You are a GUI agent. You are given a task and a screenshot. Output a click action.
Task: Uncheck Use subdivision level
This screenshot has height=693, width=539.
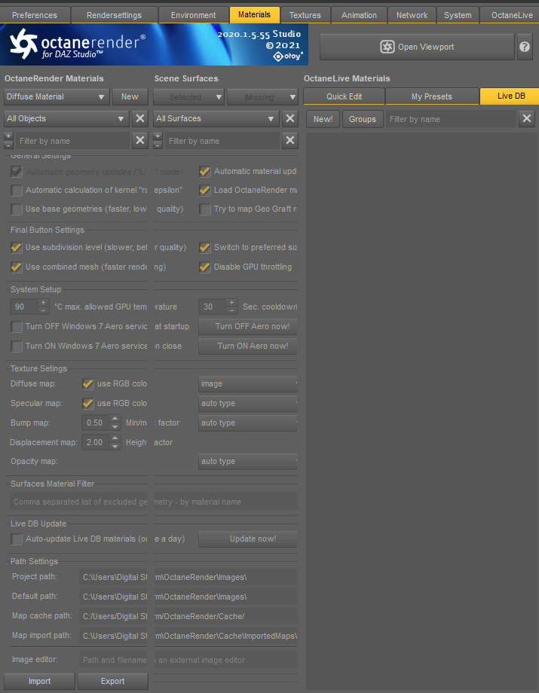coord(17,248)
